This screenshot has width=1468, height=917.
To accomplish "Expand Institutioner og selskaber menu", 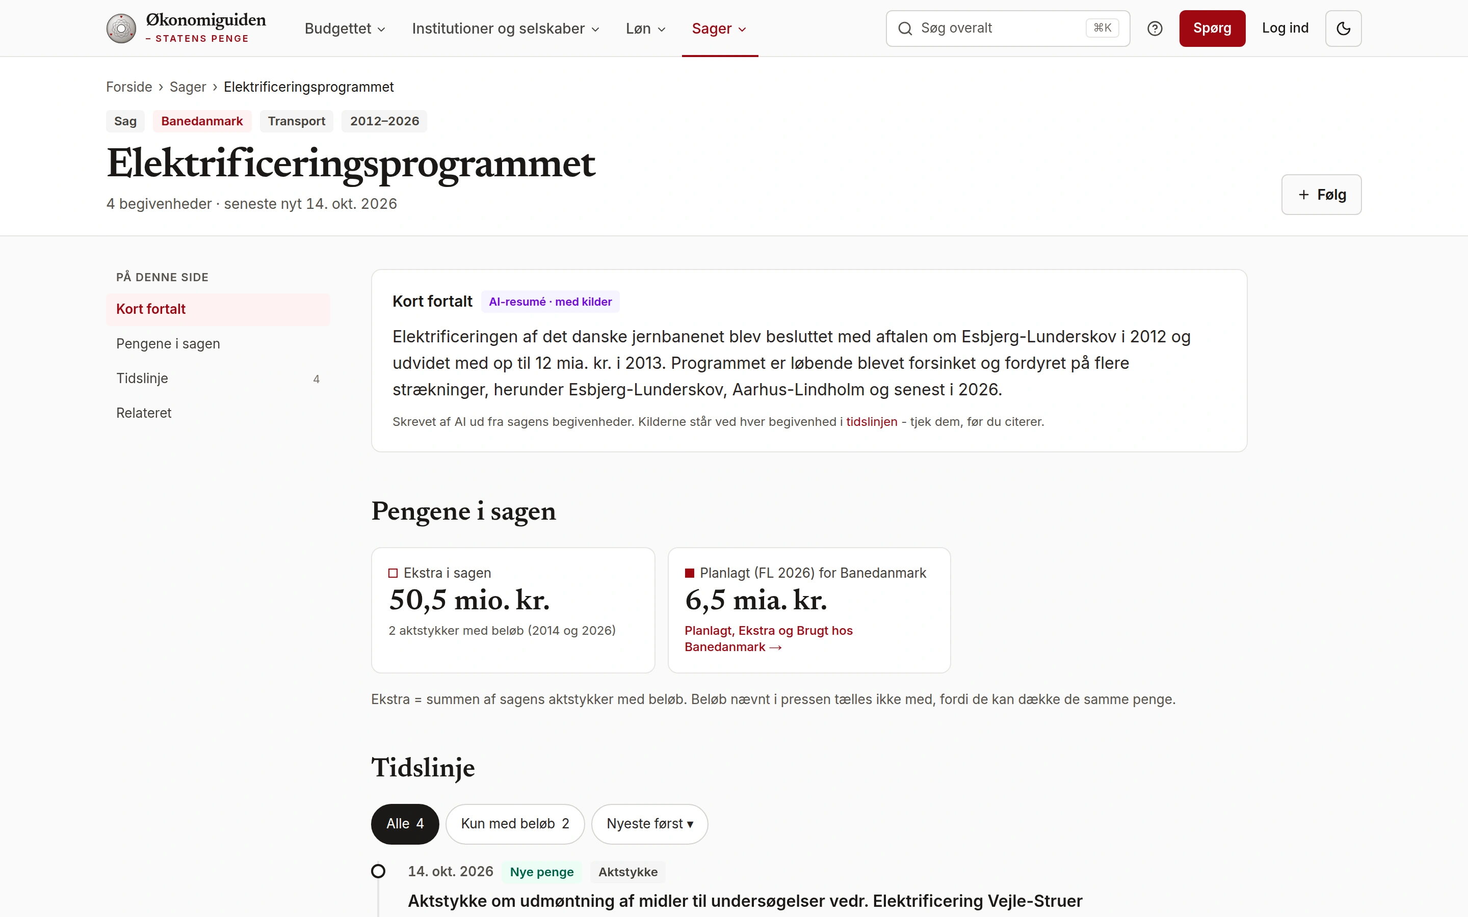I will (505, 29).
